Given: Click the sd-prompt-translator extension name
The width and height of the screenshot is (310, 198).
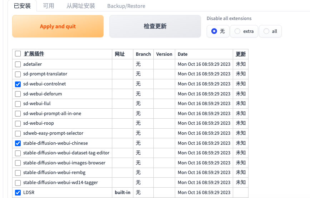Looking at the screenshot, I should click(x=45, y=74).
